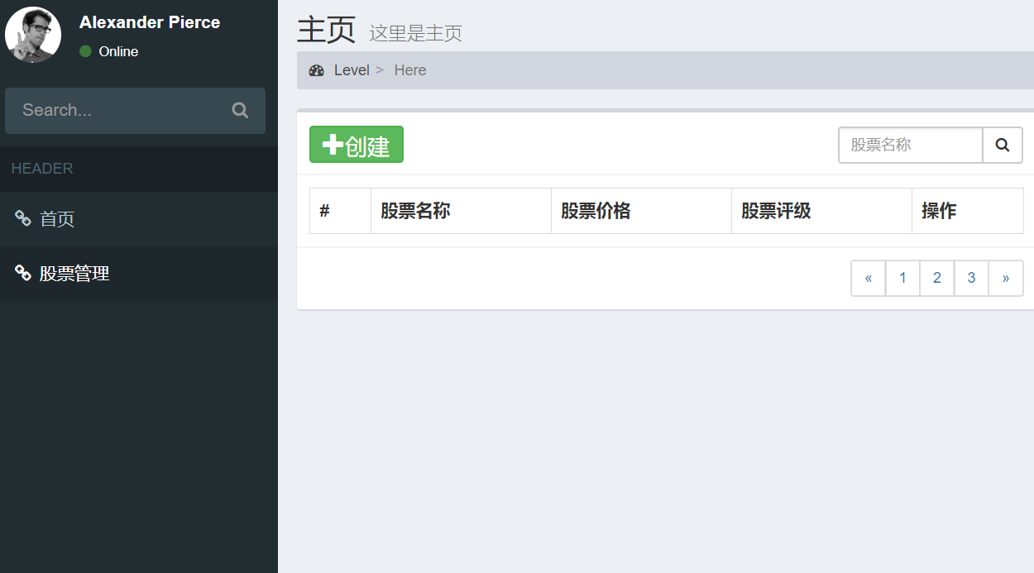
Task: Select the link icon next to 首页
Action: 23,218
